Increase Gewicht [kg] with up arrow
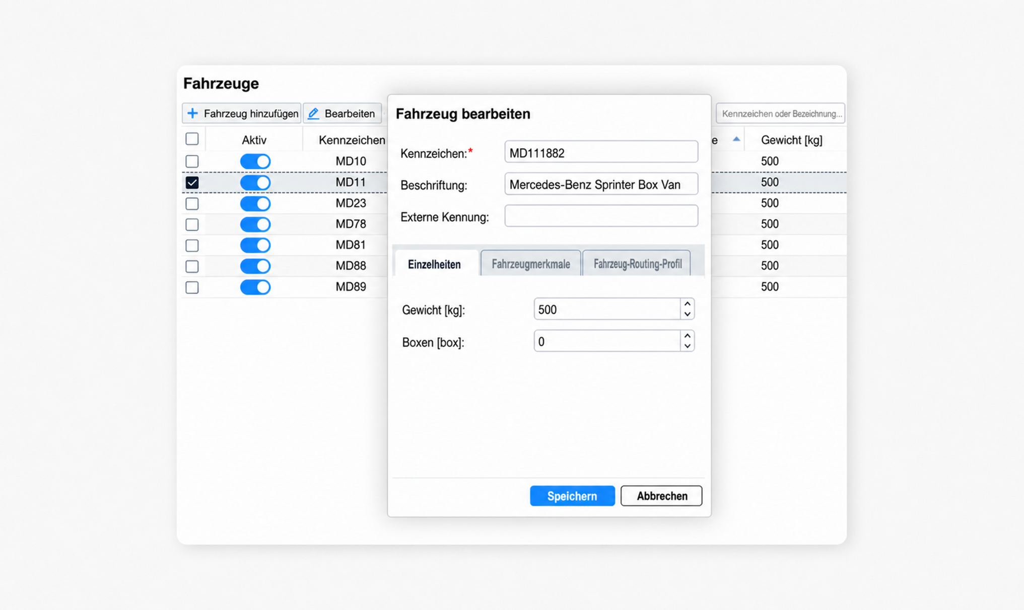 [x=687, y=304]
